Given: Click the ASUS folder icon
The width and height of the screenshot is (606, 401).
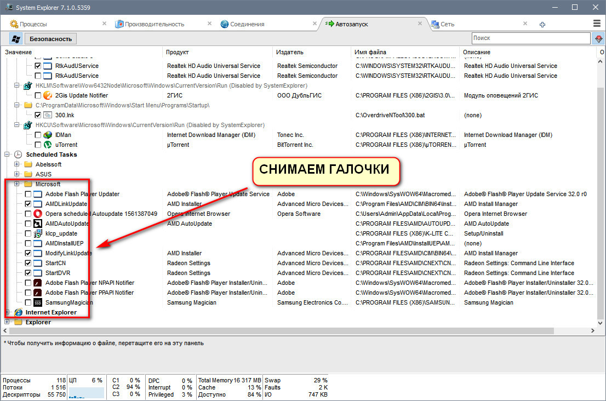Looking at the screenshot, I should click(x=28, y=174).
